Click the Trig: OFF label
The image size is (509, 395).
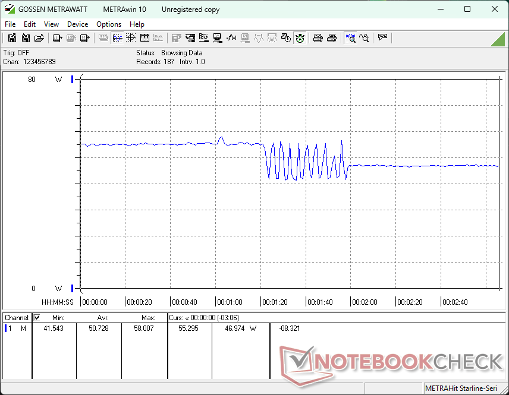(x=16, y=53)
